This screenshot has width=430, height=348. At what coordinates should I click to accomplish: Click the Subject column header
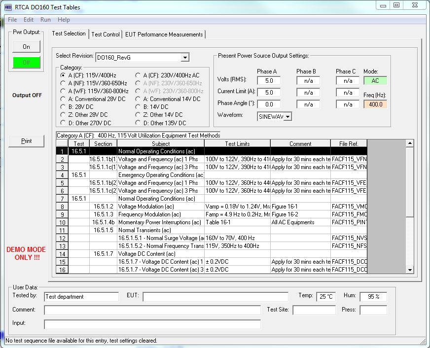click(x=160, y=144)
